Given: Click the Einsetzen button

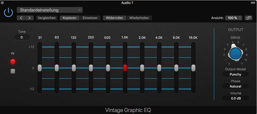Looking at the screenshot, I should click(x=90, y=18).
